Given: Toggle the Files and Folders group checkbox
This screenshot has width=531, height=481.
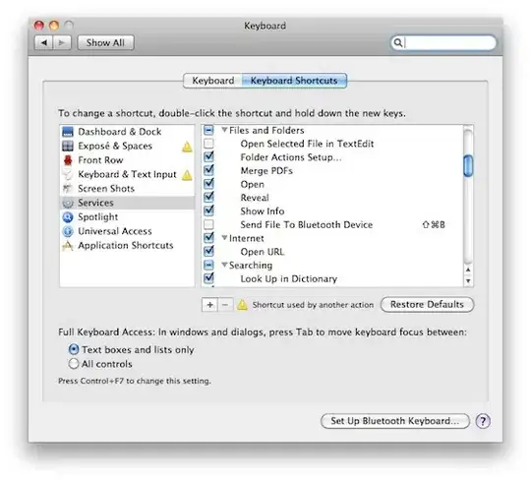Looking at the screenshot, I should point(208,130).
